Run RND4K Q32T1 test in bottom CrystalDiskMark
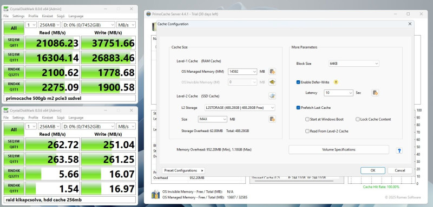The width and height of the screenshot is (433, 207). (14, 174)
